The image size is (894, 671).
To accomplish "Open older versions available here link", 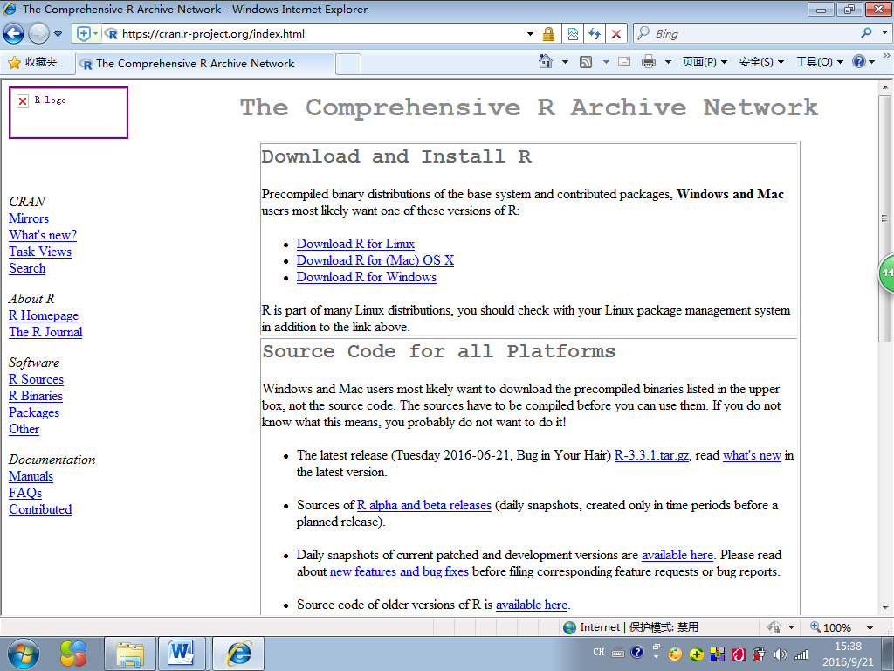I will tap(532, 605).
